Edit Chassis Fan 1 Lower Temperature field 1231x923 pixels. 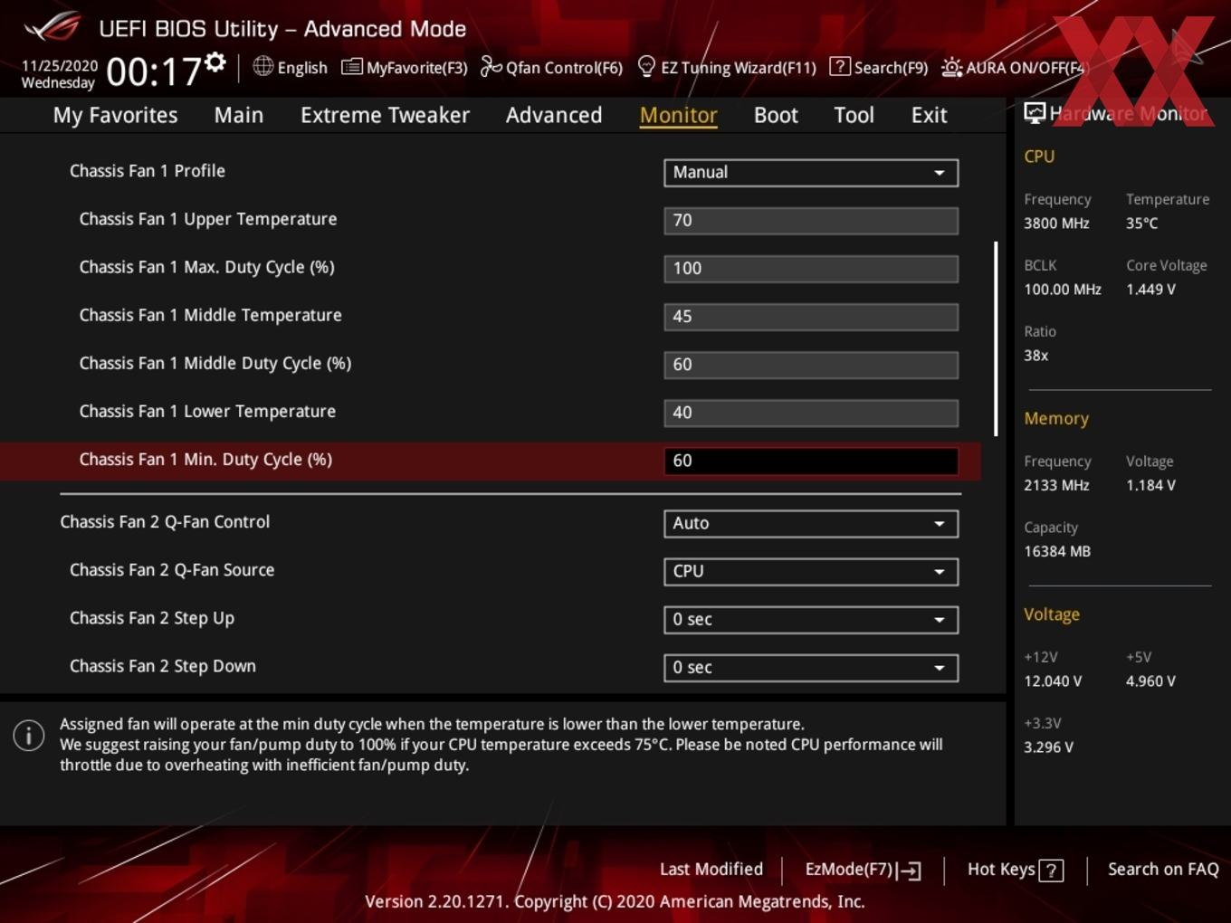coord(811,413)
